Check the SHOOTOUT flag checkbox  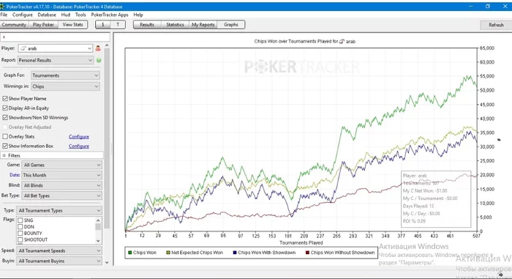pyautogui.click(x=20, y=239)
